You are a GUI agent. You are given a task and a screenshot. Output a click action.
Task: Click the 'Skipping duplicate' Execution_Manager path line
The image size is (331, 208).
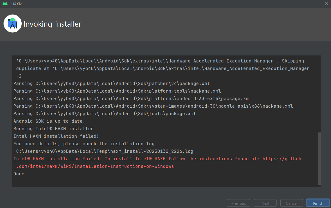point(163,68)
